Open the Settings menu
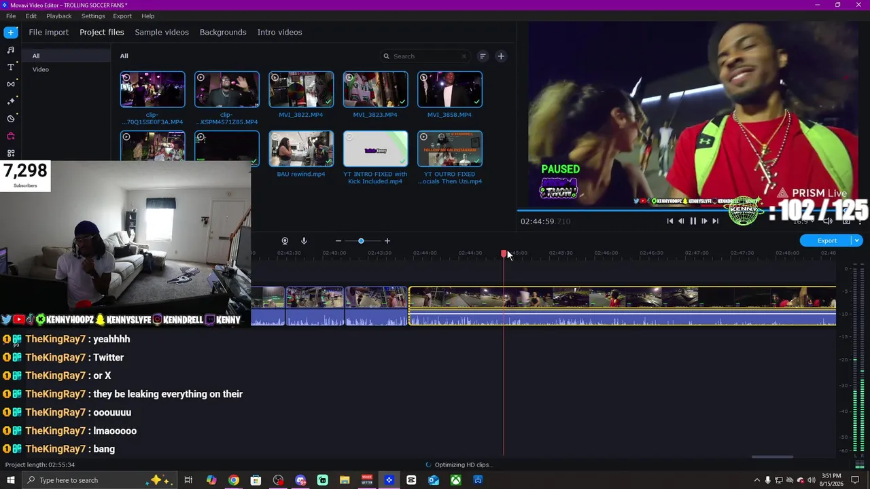The height and width of the screenshot is (489, 870). (93, 16)
